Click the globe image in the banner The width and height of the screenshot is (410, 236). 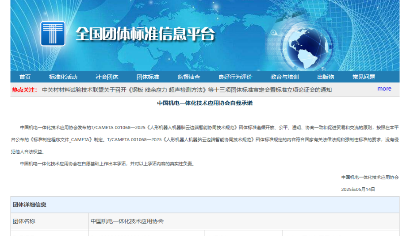coord(309,47)
